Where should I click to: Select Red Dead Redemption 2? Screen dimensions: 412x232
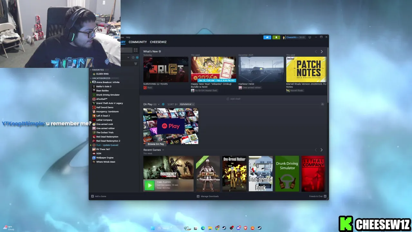coord(108,141)
